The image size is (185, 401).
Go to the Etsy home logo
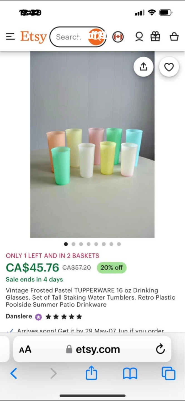[x=33, y=37]
